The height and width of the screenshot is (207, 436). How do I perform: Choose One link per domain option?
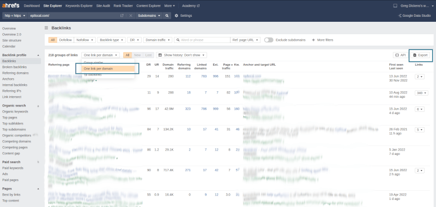click(108, 68)
